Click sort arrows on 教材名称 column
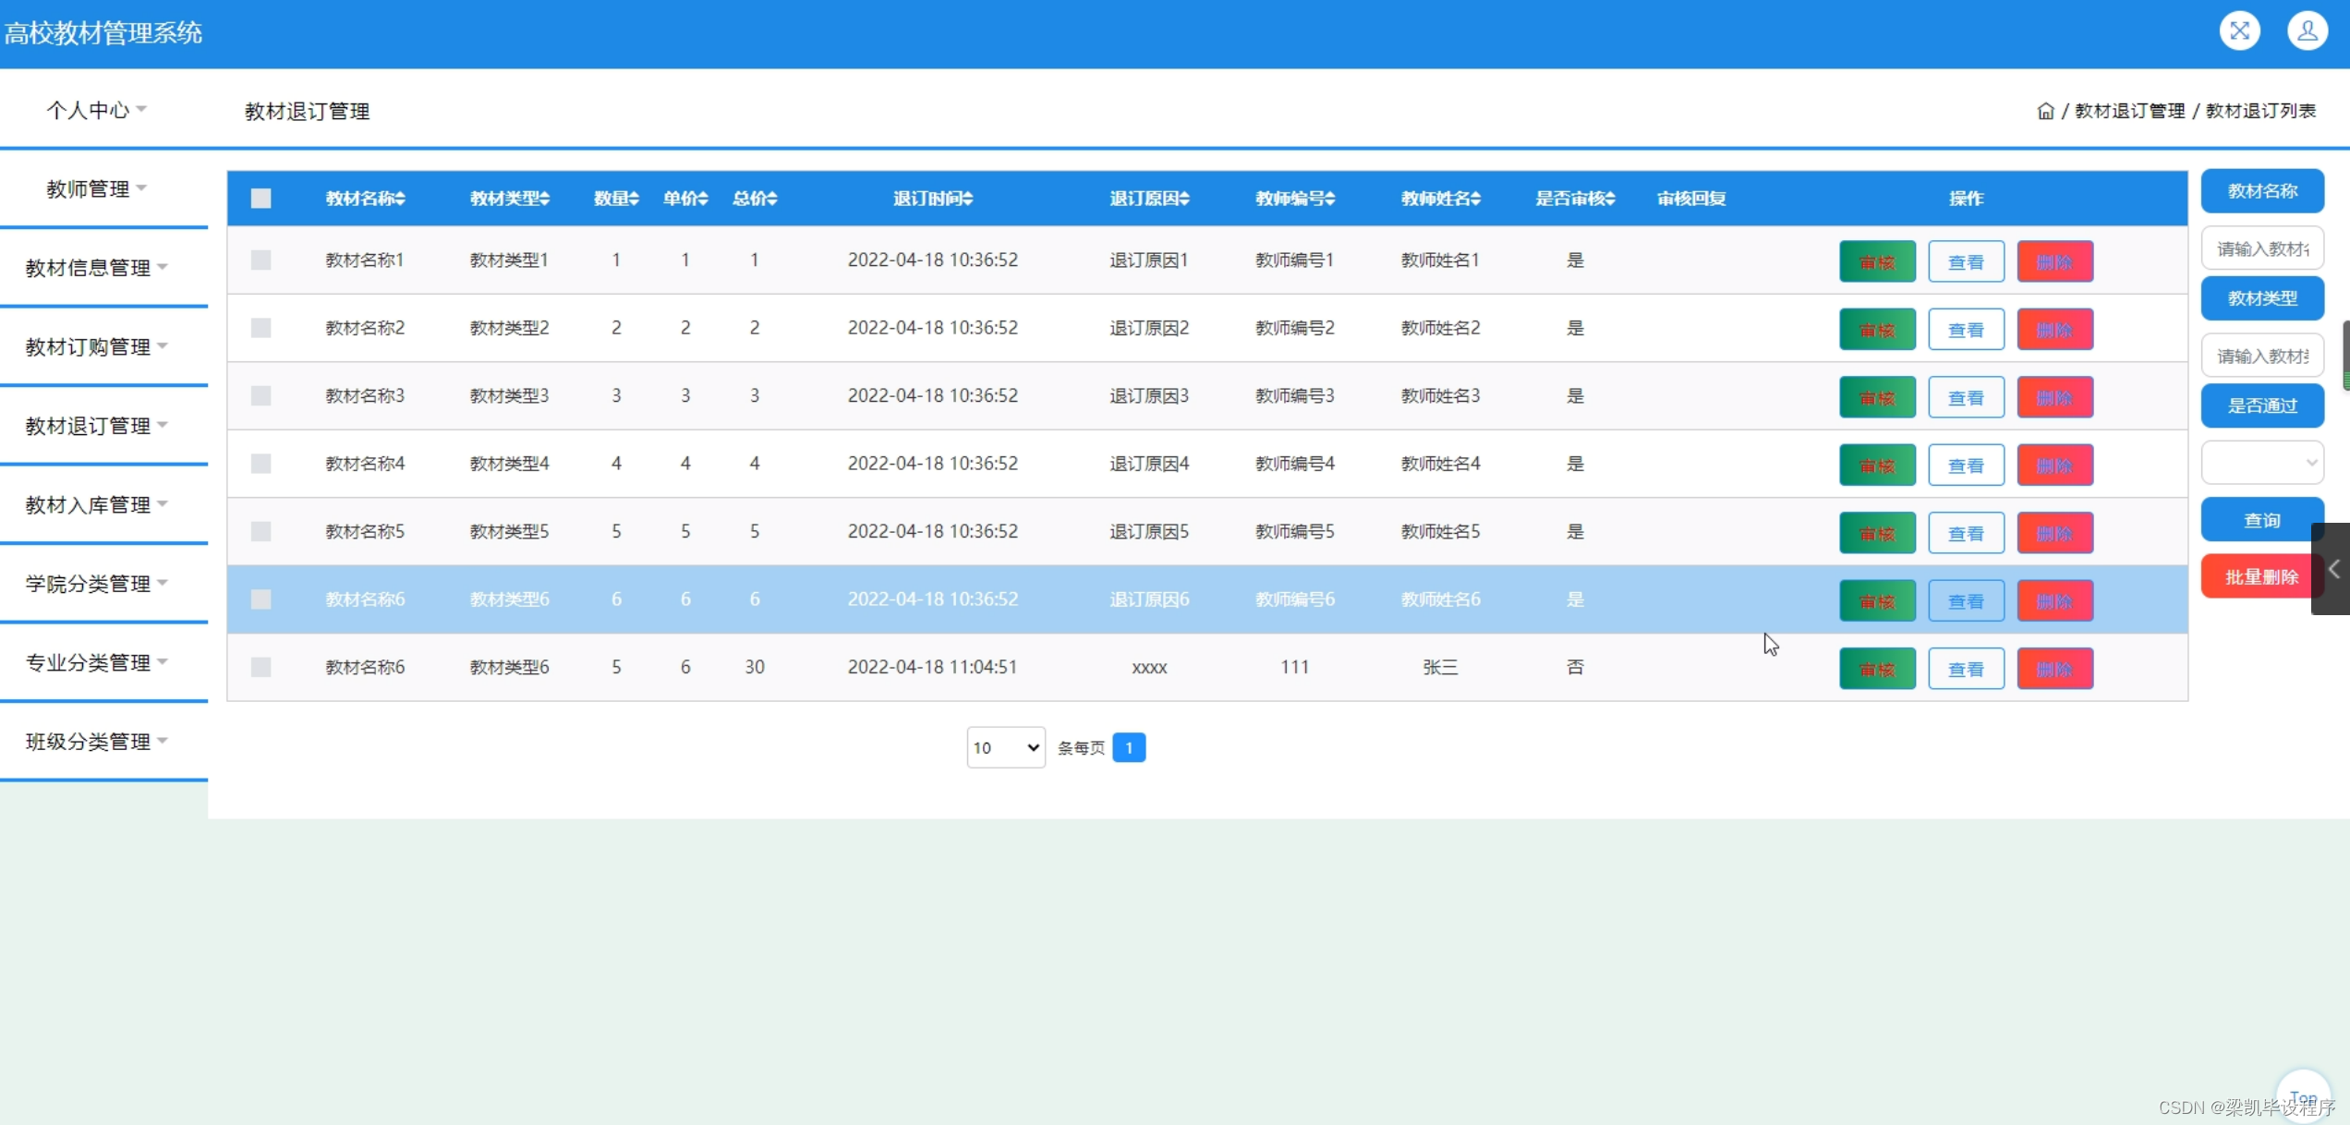The width and height of the screenshot is (2350, 1125). [x=401, y=199]
